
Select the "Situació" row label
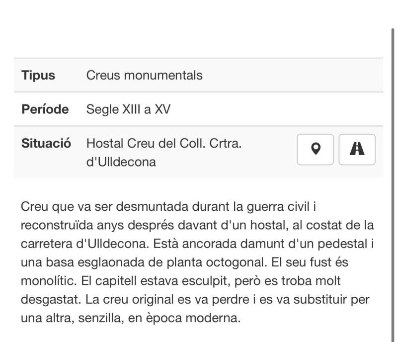(46, 144)
